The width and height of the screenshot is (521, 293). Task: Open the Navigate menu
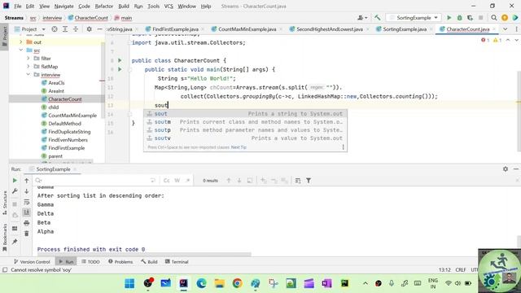click(x=63, y=6)
